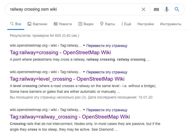
Task: Click the breadcrumb URL above railway=crossing result
Action: click(x=45, y=46)
